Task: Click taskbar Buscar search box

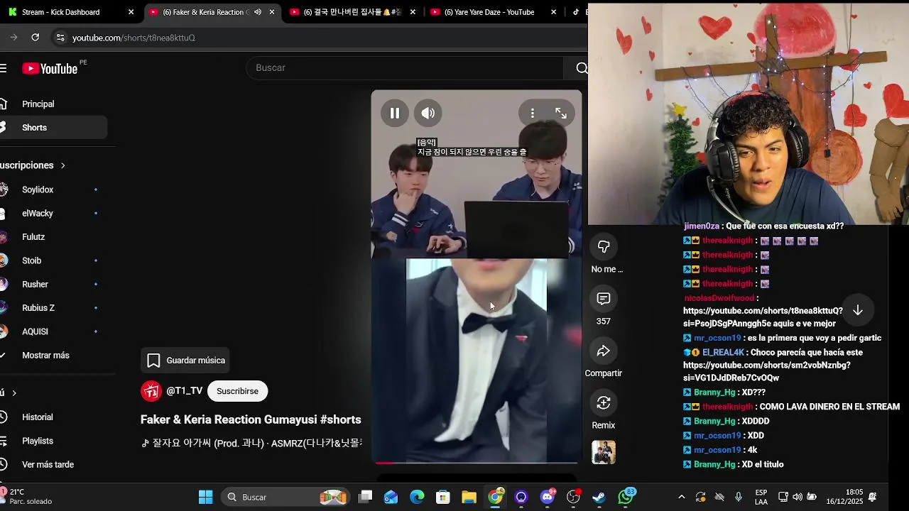Action: (x=284, y=498)
